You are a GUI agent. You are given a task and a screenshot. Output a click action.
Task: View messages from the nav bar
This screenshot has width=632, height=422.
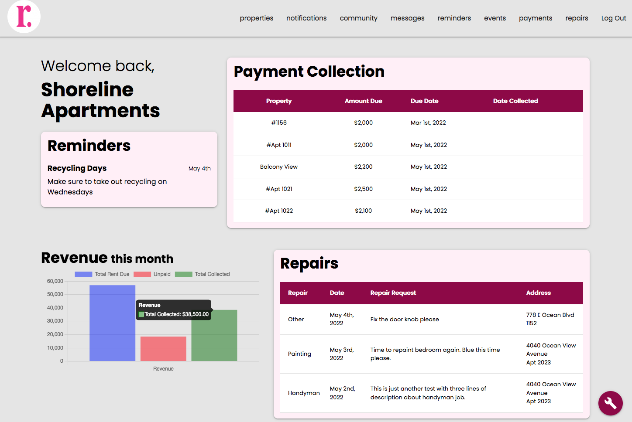pos(407,18)
